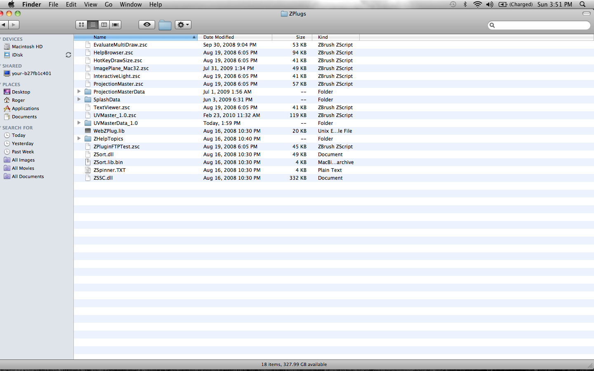Select All Documents saved search

28,176
